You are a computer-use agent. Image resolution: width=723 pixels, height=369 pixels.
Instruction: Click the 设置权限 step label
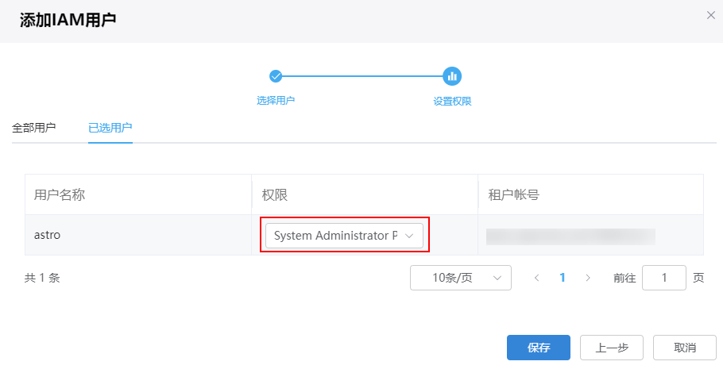(x=452, y=102)
